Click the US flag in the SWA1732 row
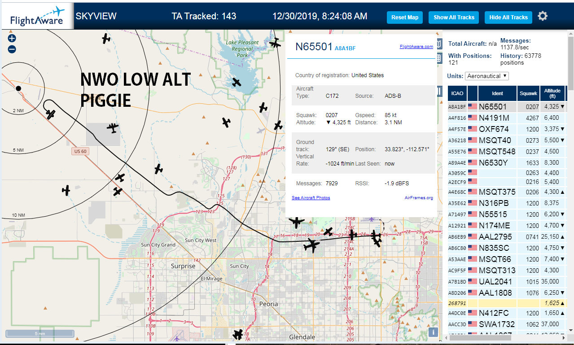Viewport: 574px width, 345px height. pyautogui.click(x=472, y=324)
